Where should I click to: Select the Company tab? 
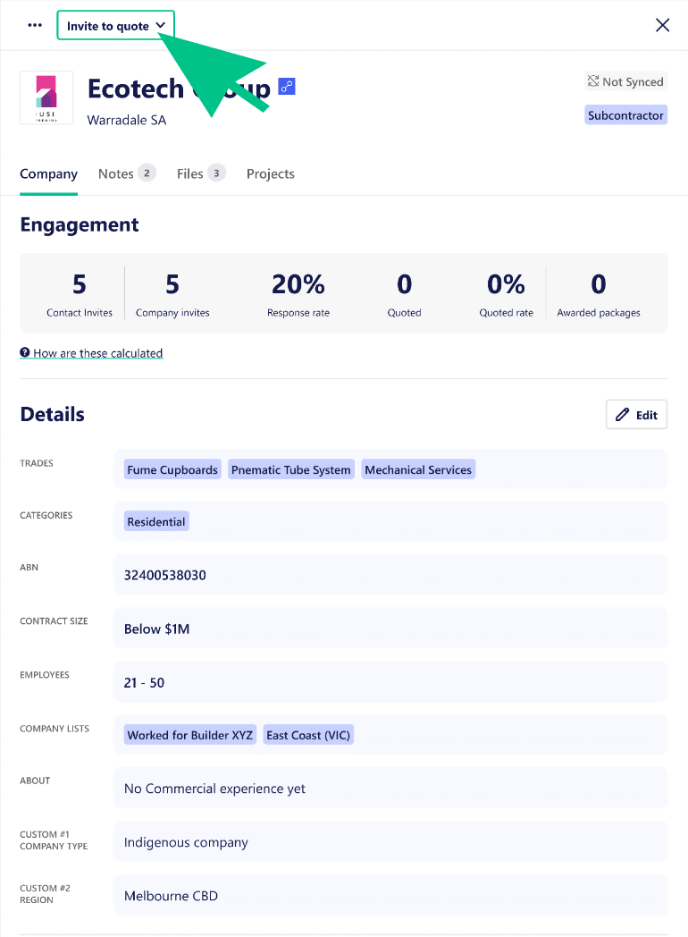click(x=48, y=173)
